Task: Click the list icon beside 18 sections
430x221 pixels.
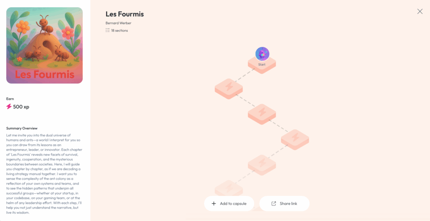Action: 107,31
